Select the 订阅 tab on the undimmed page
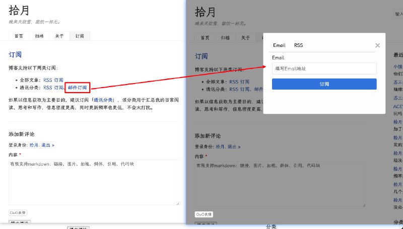403x229 pixels. pos(80,36)
